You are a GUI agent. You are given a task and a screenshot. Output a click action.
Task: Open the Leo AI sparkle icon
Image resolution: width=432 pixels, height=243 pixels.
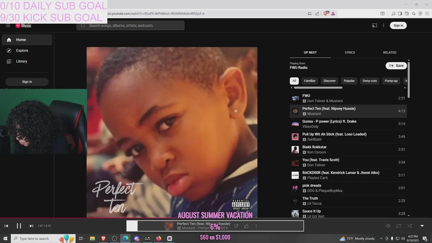click(413, 13)
